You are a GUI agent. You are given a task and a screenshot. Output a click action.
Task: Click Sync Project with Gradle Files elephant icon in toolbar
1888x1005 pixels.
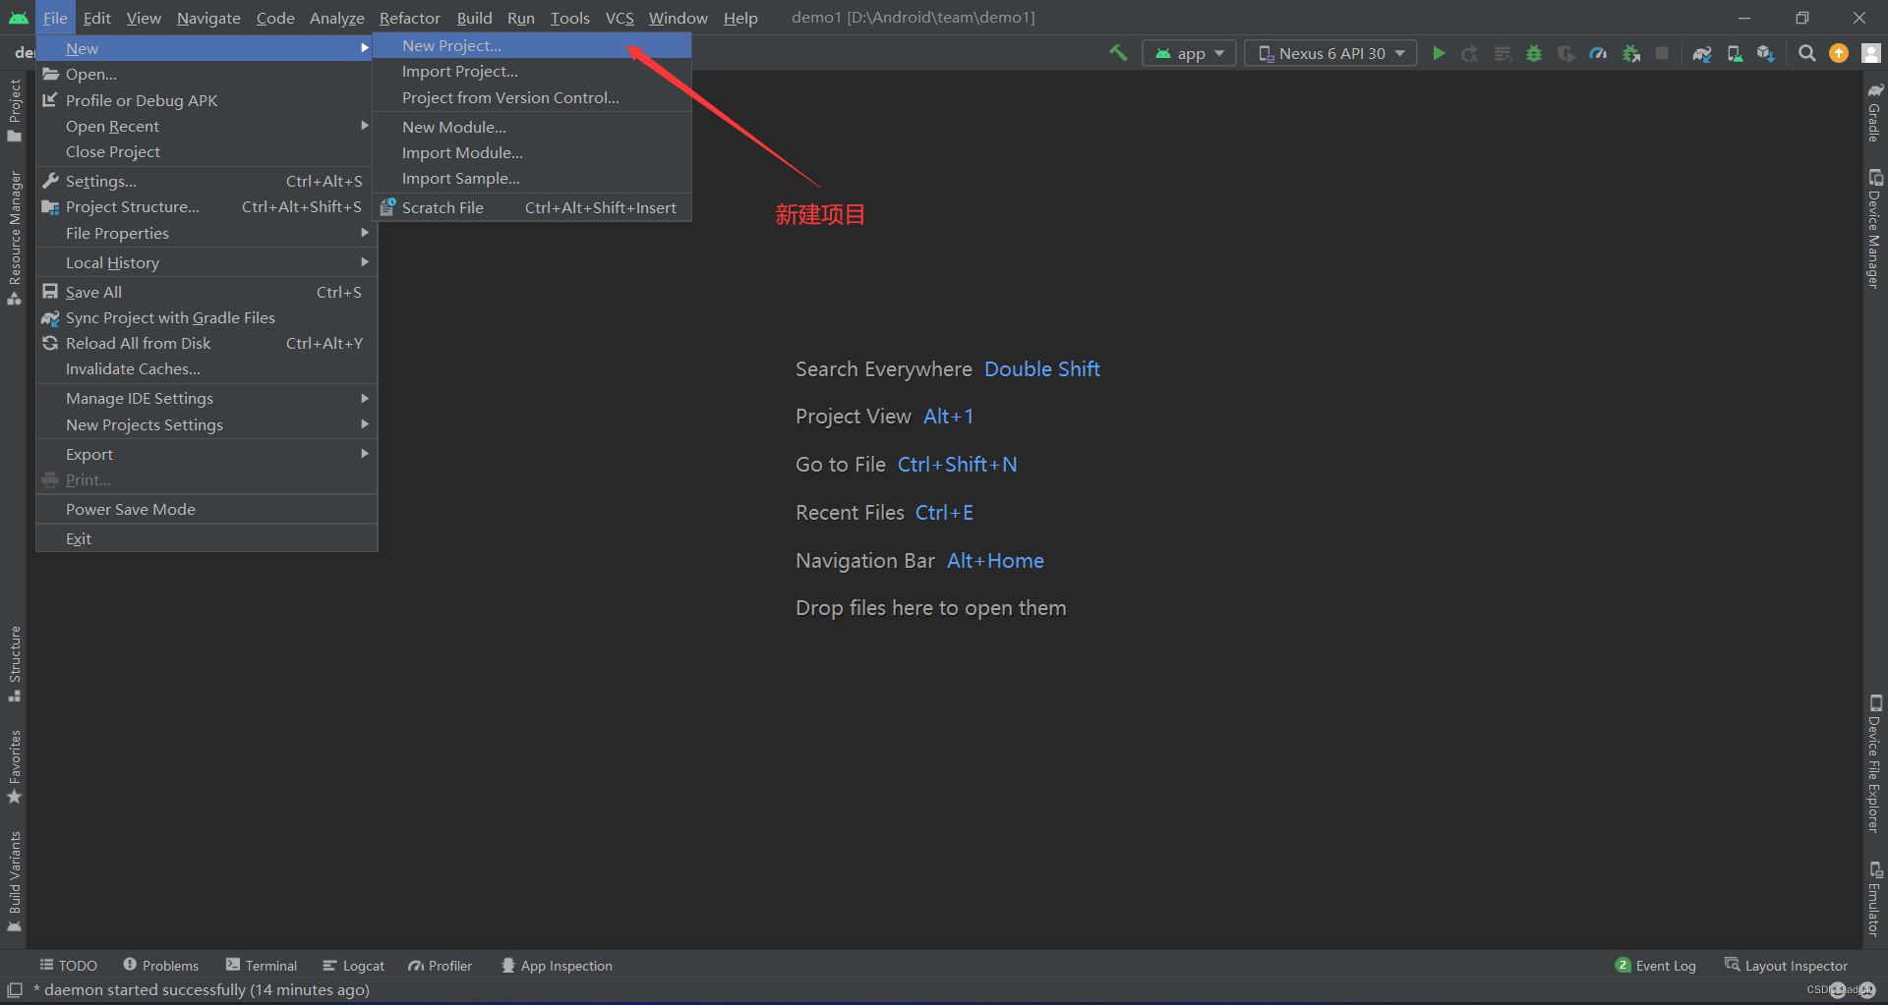[1702, 53]
